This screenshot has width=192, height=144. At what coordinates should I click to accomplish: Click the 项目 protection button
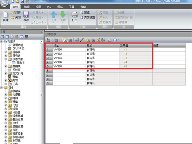pos(104,13)
